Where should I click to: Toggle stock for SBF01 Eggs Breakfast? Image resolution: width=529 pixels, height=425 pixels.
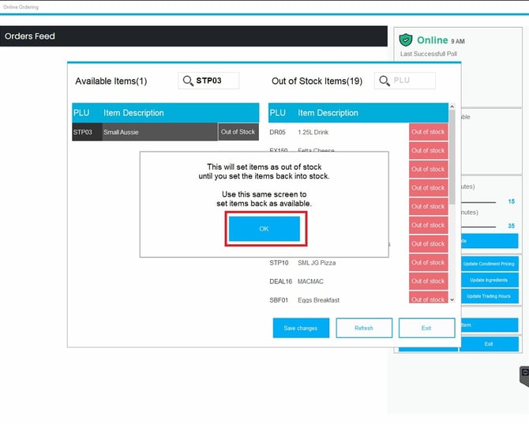pyautogui.click(x=428, y=297)
